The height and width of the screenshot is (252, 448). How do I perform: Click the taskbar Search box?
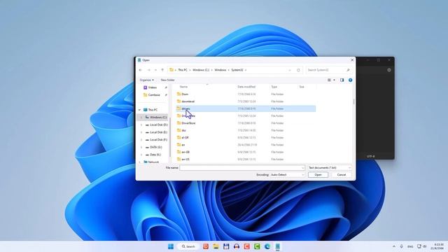[189, 246]
